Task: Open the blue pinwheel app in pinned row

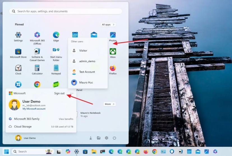Action: [x=18, y=84]
